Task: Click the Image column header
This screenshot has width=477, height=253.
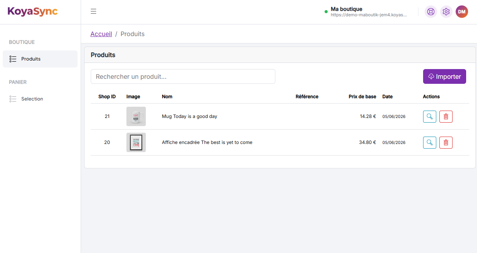Action: [x=133, y=97]
